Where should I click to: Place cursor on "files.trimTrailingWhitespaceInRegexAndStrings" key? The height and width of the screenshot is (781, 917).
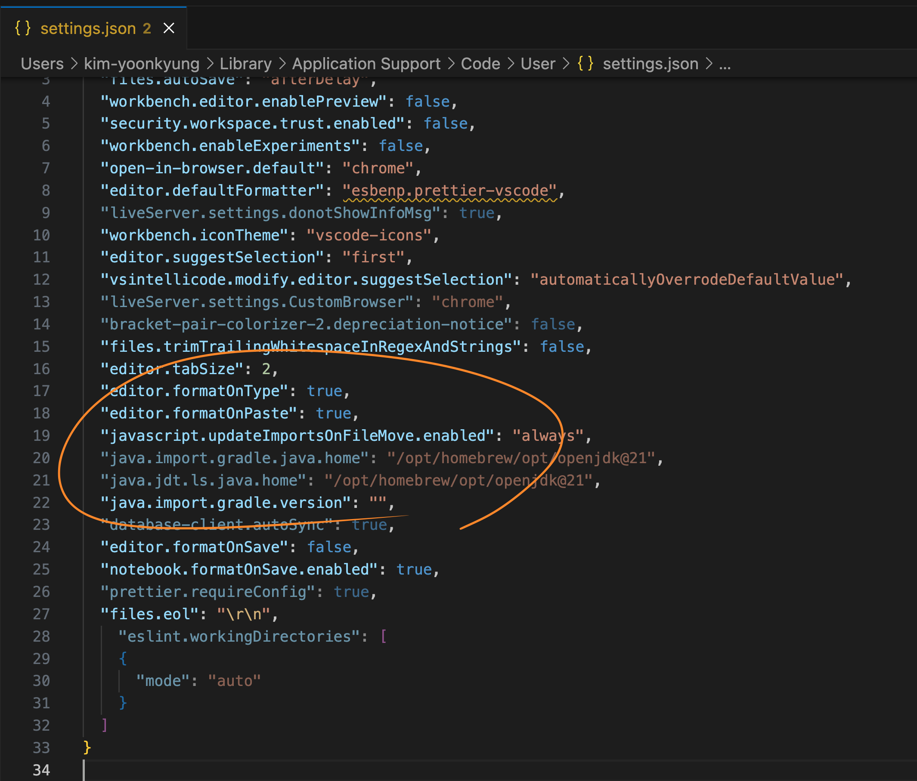pos(311,347)
